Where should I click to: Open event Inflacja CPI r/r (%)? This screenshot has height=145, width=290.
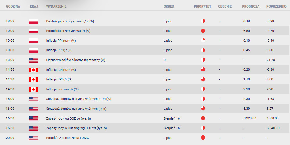click(x=59, y=79)
